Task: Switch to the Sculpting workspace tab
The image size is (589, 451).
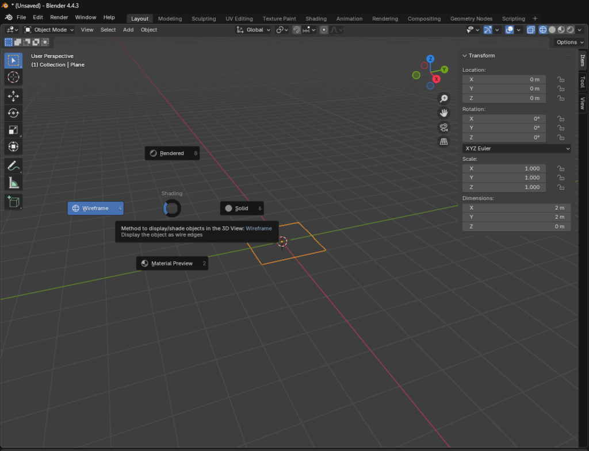Action: [x=204, y=18]
